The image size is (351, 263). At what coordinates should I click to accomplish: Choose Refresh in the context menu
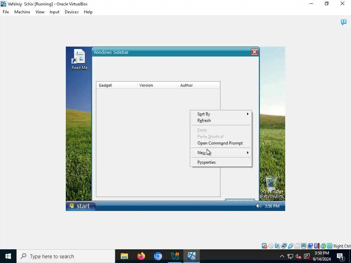(221, 120)
